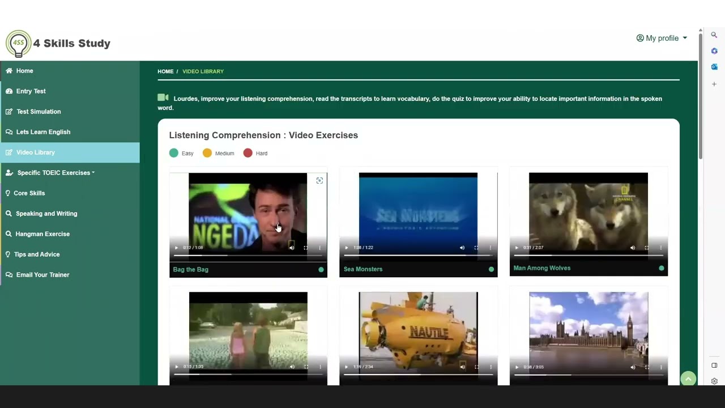Mute the London Parliament video
Viewport: 725px width, 408px height.
pyautogui.click(x=633, y=367)
